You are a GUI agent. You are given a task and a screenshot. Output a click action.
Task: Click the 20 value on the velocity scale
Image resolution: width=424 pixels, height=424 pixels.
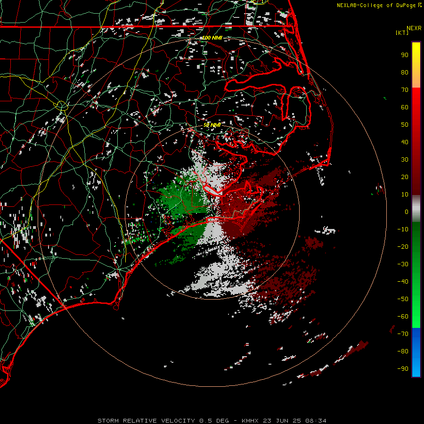pos(405,177)
